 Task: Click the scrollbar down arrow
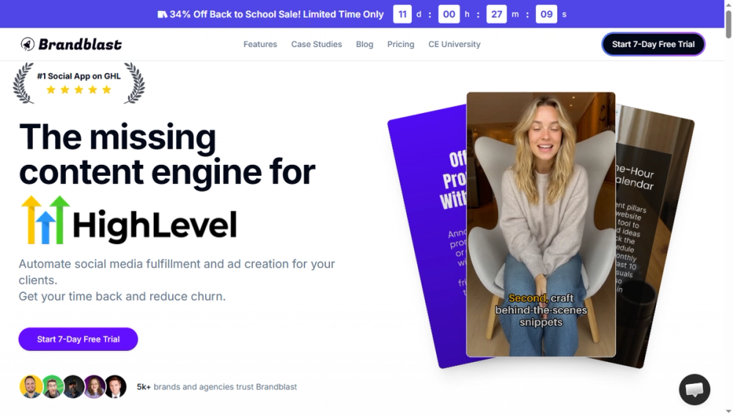tap(729, 411)
